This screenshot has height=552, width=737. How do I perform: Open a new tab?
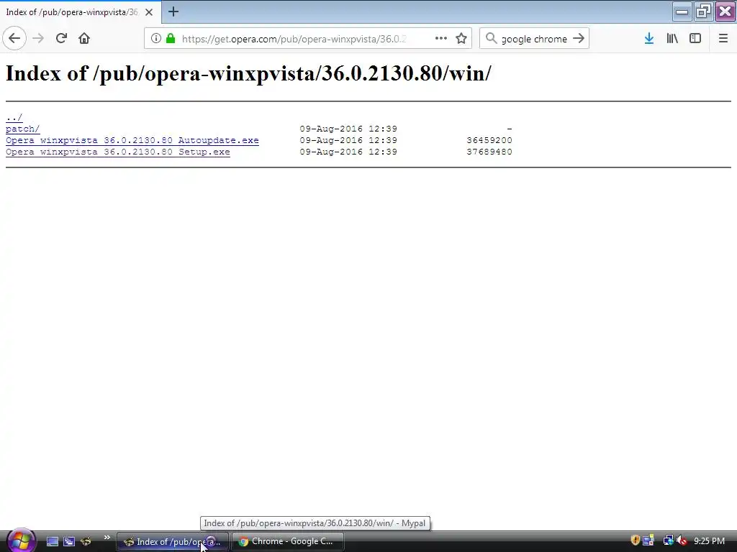173,11
